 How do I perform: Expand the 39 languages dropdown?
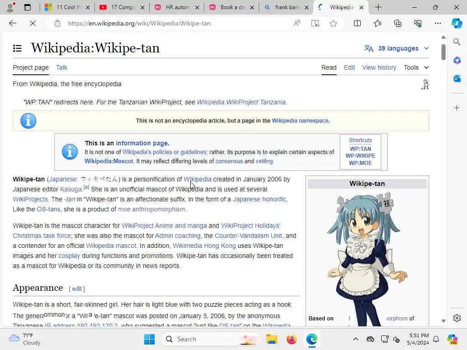pyautogui.click(x=396, y=48)
